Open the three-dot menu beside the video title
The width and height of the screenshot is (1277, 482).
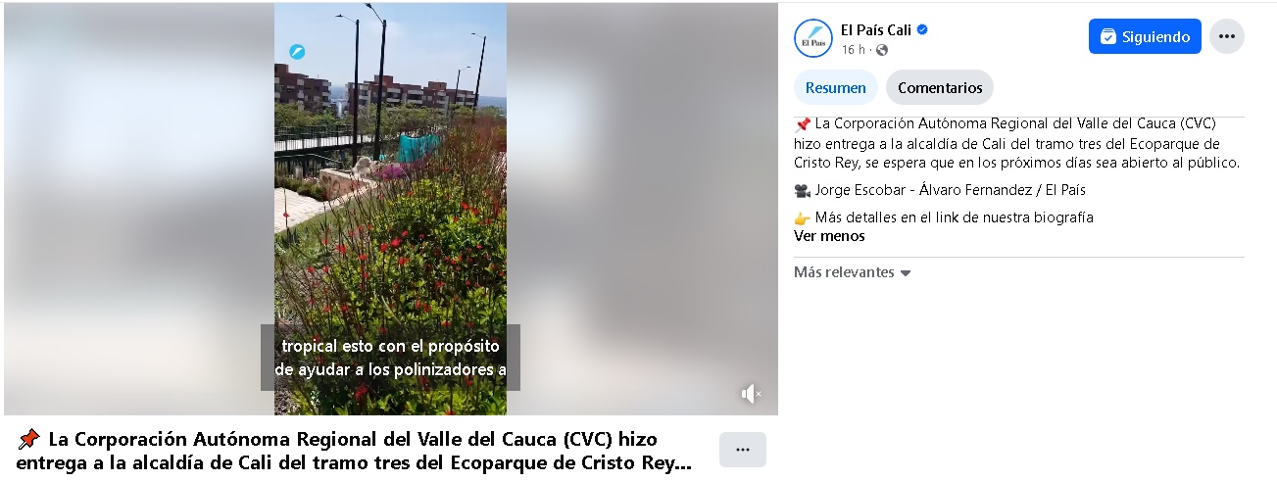pyautogui.click(x=742, y=450)
